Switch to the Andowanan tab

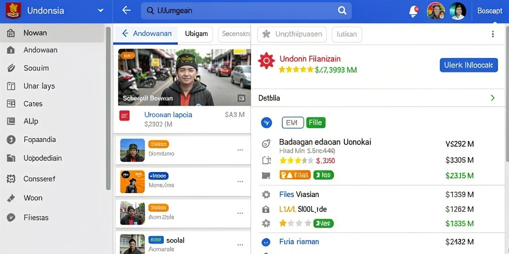pos(146,34)
